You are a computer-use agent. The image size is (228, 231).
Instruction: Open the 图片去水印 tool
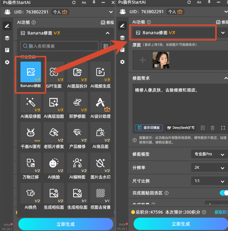pos(101,163)
